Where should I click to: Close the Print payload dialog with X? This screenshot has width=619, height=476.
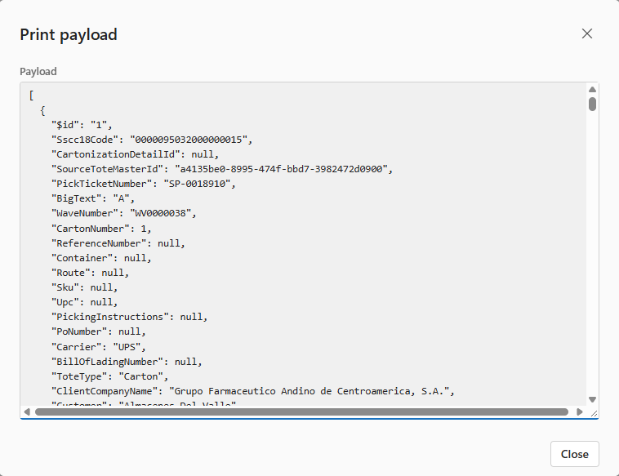(587, 33)
